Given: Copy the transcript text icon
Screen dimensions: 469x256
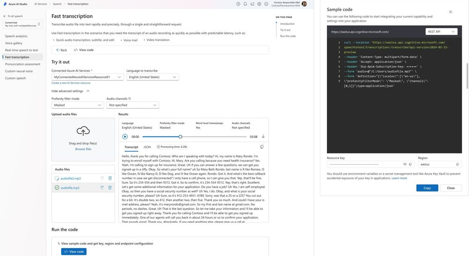Looking at the screenshot, I should point(262,147).
